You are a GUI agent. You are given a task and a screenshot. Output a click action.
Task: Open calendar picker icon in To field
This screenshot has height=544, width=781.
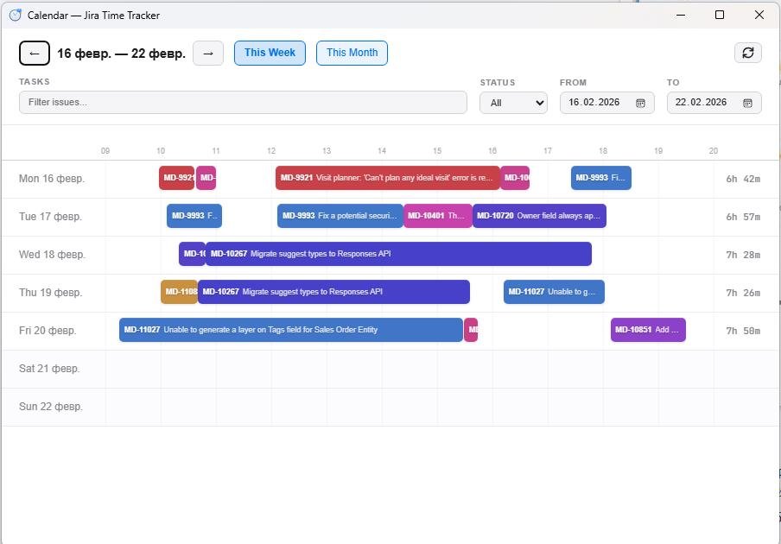[747, 103]
